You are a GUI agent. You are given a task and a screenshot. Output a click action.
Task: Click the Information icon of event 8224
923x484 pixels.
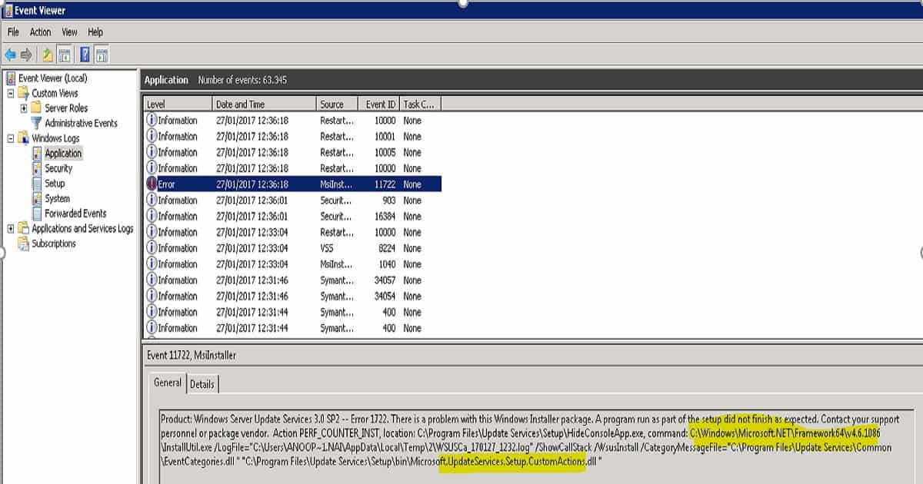point(152,248)
